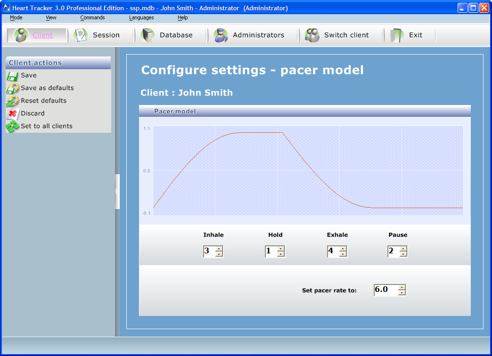
Task: Decrease the Hold value with down arrow
Action: (x=281, y=254)
